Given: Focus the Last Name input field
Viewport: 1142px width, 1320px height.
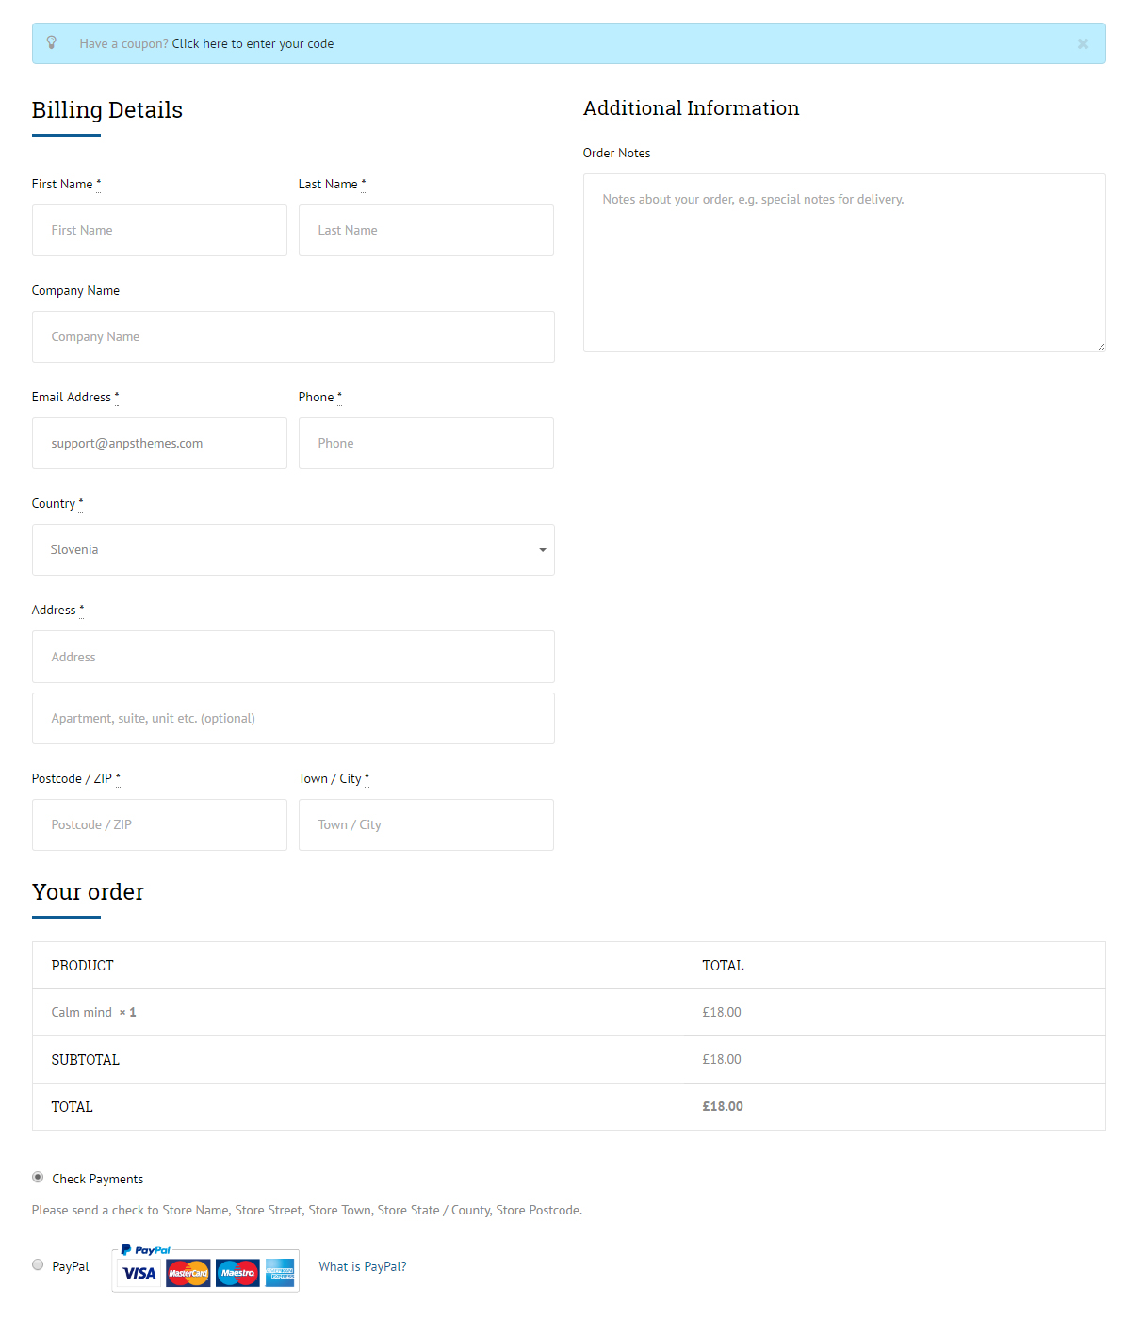Looking at the screenshot, I should [x=426, y=230].
